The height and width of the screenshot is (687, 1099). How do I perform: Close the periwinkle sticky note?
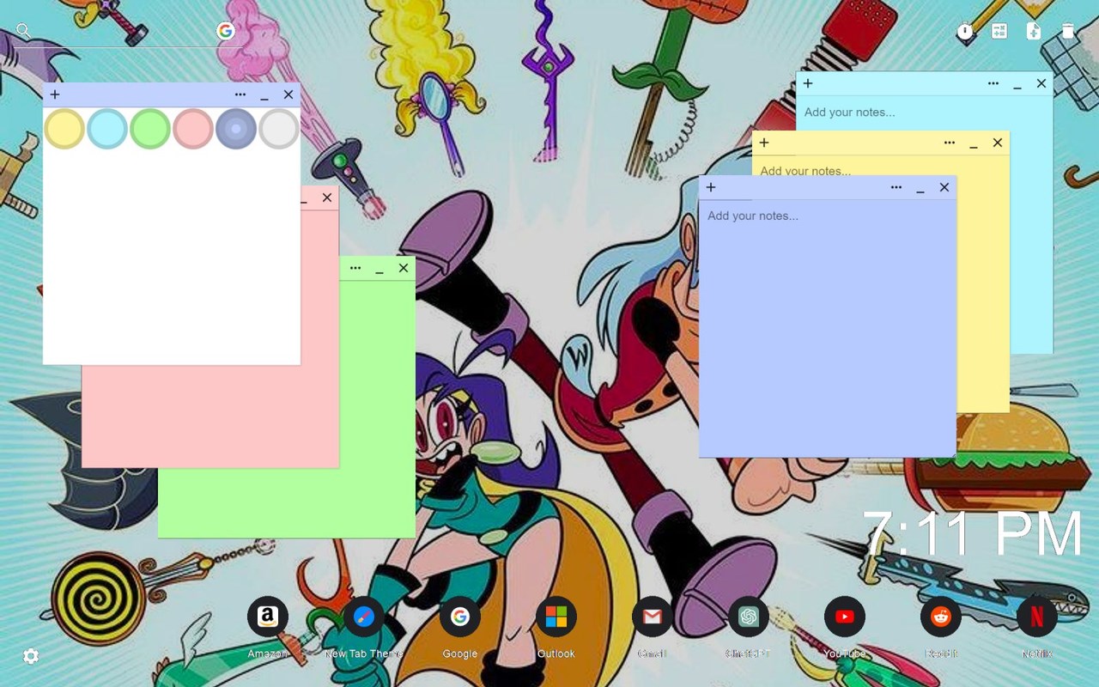coord(944,187)
